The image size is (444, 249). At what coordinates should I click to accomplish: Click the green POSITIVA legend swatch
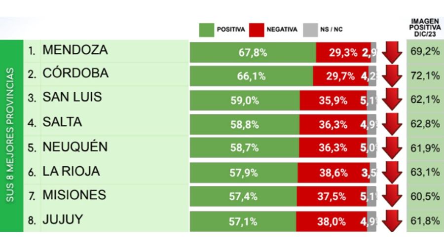point(206,30)
